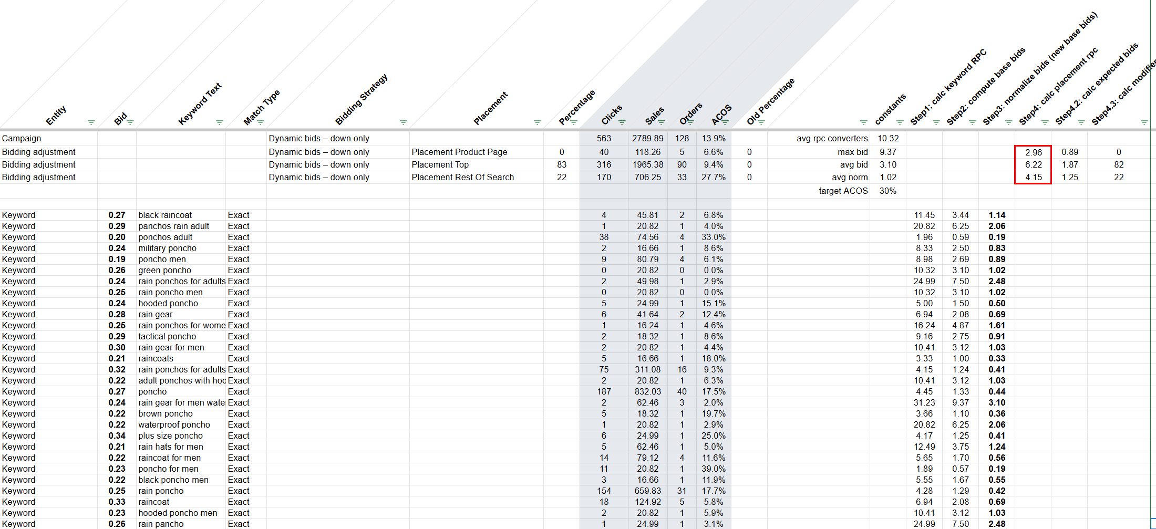
Task: Select the Campaign clicks cell 563
Action: [x=604, y=139]
